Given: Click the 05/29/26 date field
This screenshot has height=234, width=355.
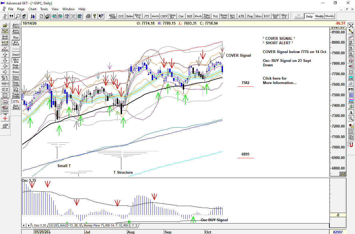Looking at the screenshot, I should tap(42, 232).
